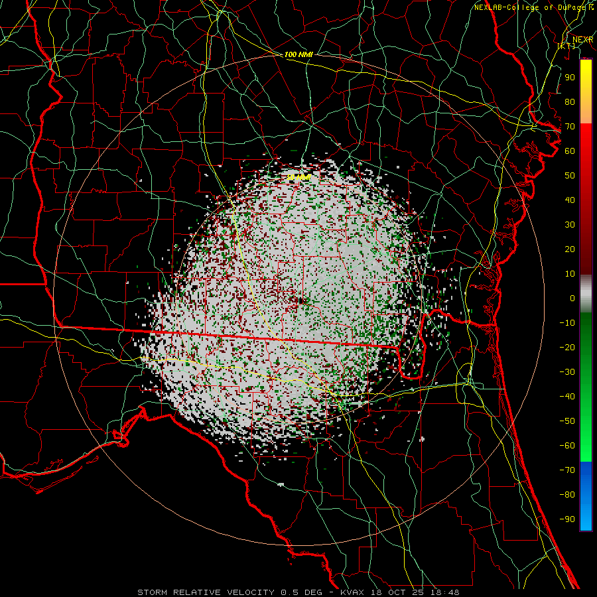Select the positive 60 knot scale label
This screenshot has width=597, height=597.
point(570,151)
